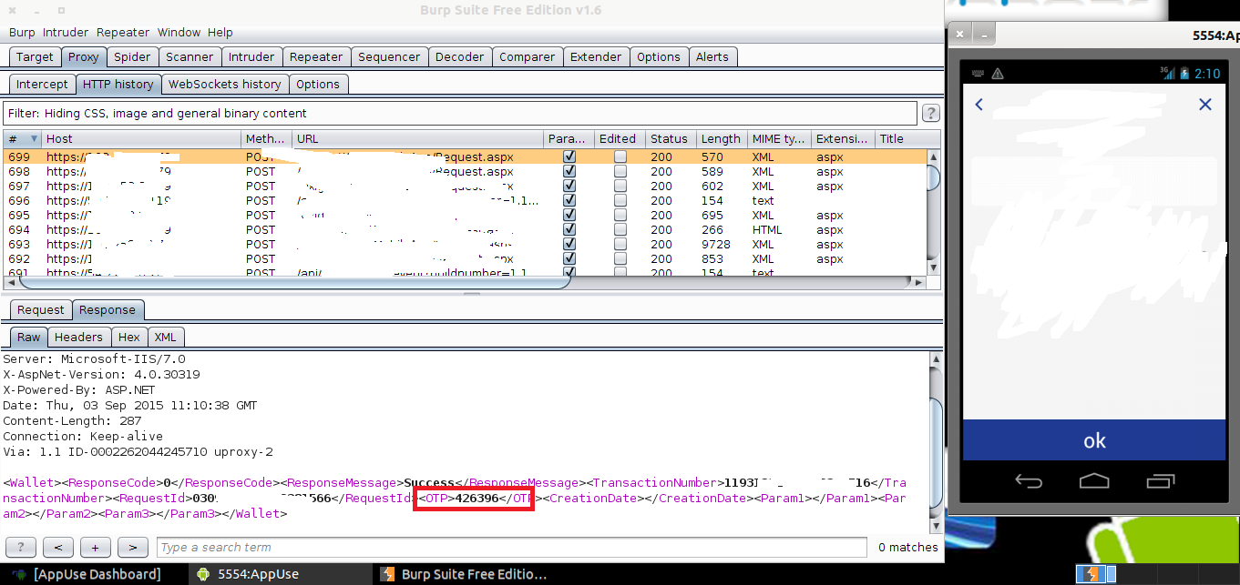This screenshot has height=585, width=1240.
Task: Open the Proxy Options sub-tab
Action: tap(318, 84)
